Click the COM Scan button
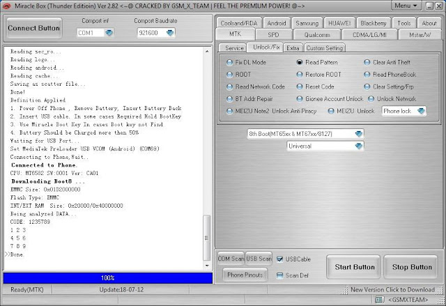The height and width of the screenshot is (306, 446). (x=231, y=259)
